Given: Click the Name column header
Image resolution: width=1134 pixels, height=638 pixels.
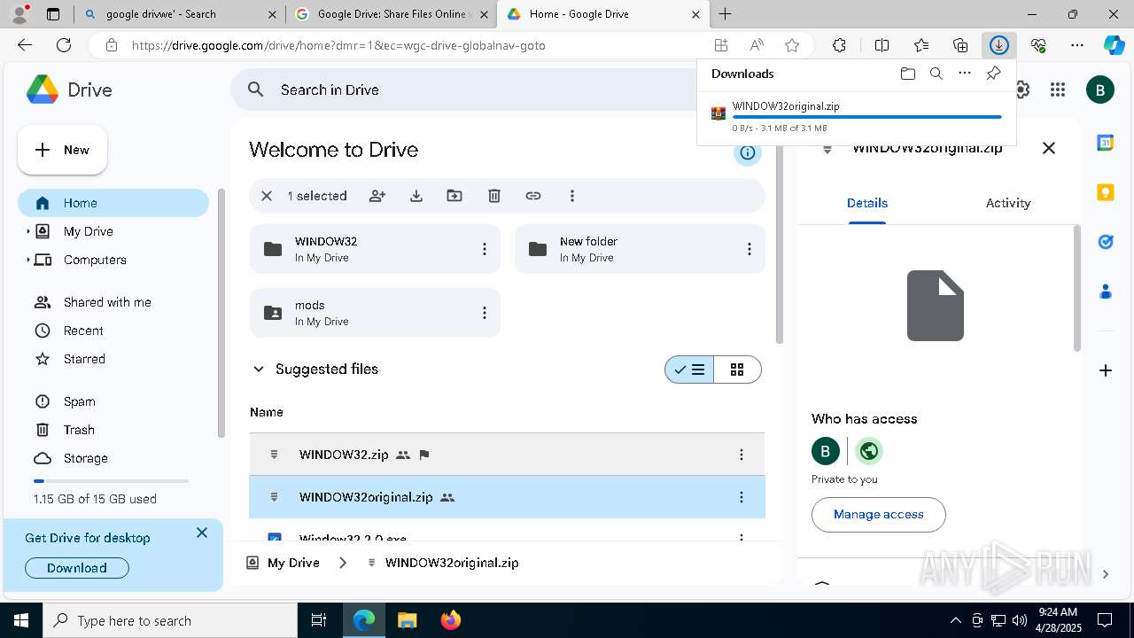Looking at the screenshot, I should point(267,412).
